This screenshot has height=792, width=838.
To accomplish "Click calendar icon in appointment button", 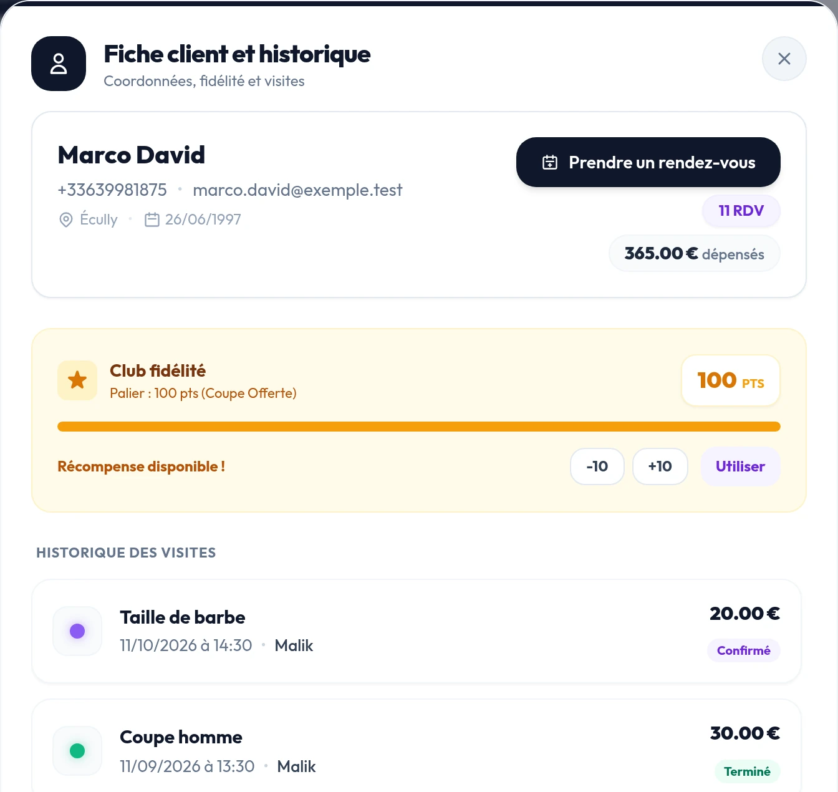I will click(x=550, y=162).
